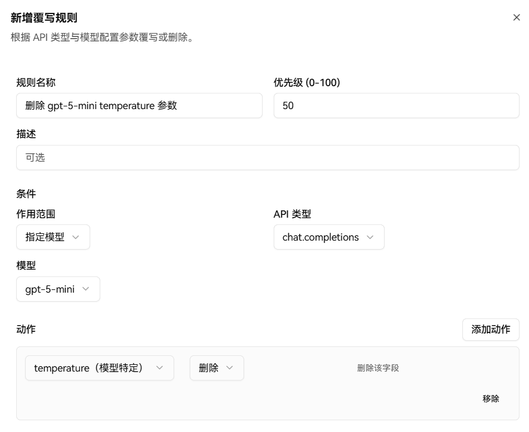This screenshot has width=529, height=432.
Task: Open the API 类型 dropdown showing chat.completions
Action: 329,237
